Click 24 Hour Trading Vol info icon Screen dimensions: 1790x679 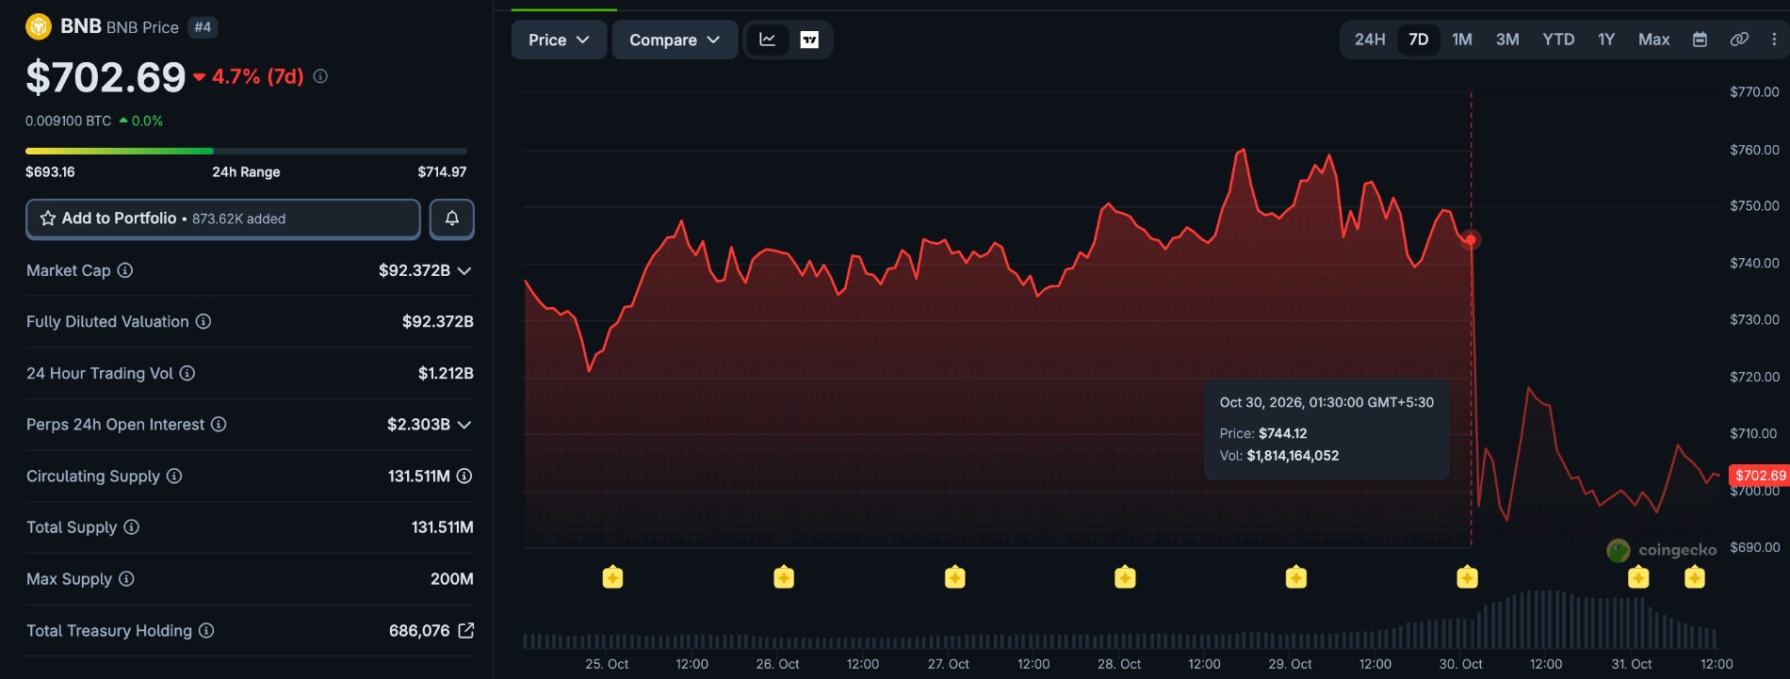pyautogui.click(x=187, y=373)
